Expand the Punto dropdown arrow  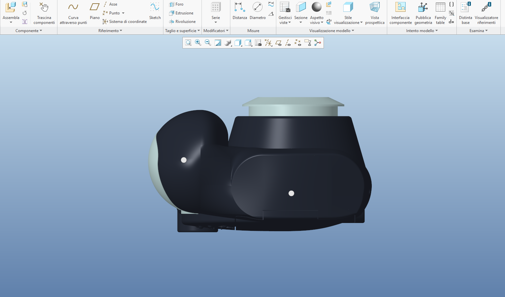click(123, 13)
